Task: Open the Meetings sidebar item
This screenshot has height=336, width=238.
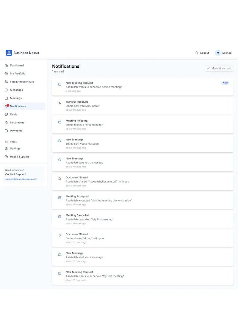Action: coord(24,98)
